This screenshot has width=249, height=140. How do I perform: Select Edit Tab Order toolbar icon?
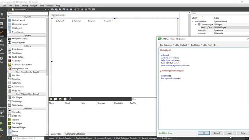coord(63,9)
